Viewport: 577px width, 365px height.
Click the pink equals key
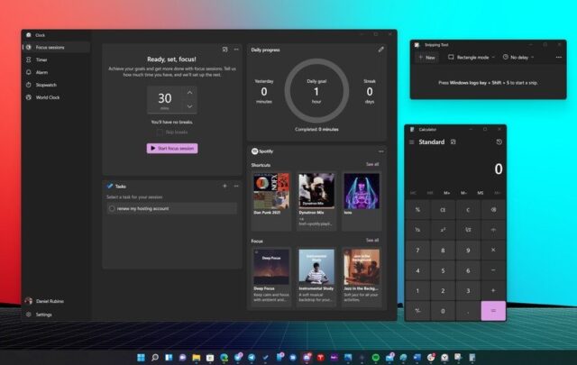[493, 311]
